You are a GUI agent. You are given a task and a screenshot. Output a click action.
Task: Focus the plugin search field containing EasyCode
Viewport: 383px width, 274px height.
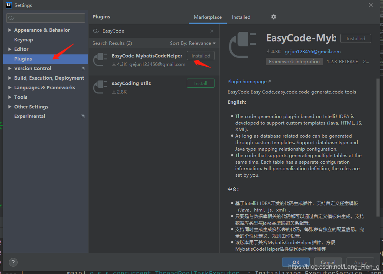tap(154, 31)
